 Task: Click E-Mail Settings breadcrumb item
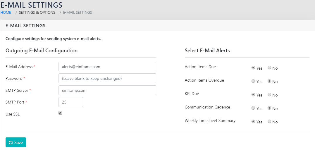pos(77,13)
